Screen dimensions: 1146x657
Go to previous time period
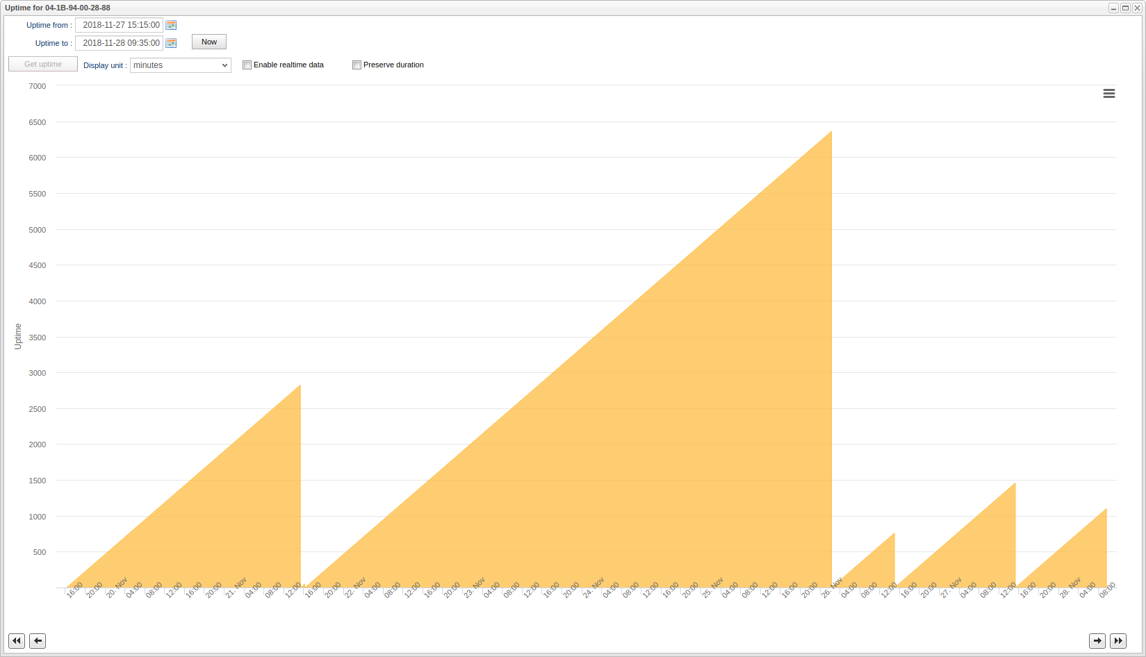point(38,640)
